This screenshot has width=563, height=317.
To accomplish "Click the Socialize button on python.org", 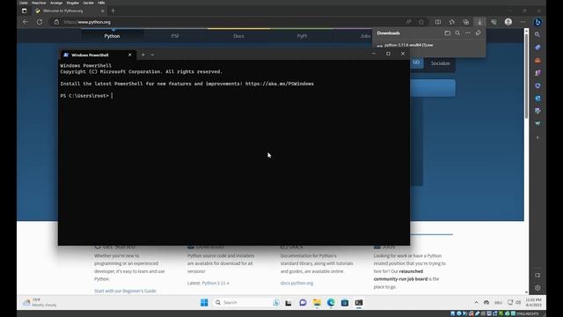I will (440, 63).
